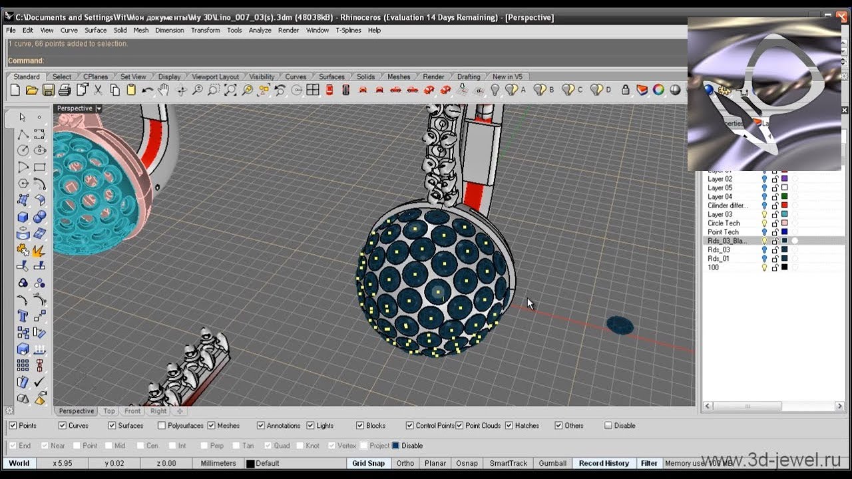Open the four-viewport layout icon
852x479 pixels.
313,90
